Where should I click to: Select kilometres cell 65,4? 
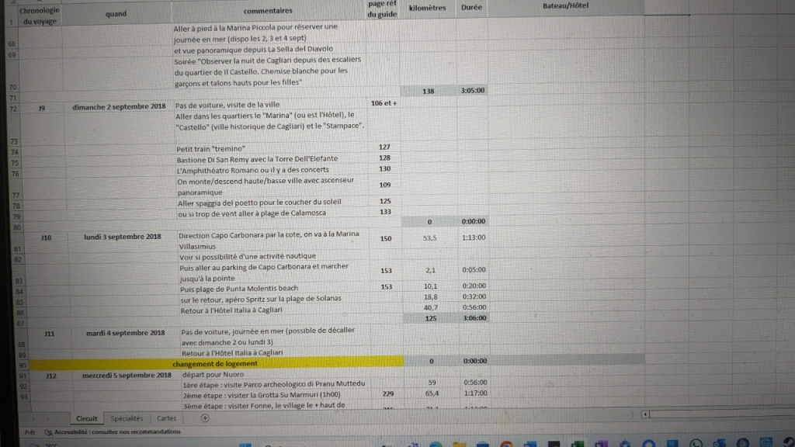click(432, 393)
